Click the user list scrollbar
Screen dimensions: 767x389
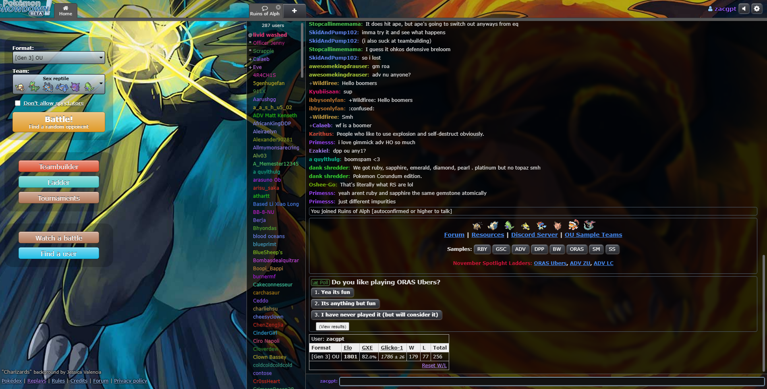[x=302, y=50]
